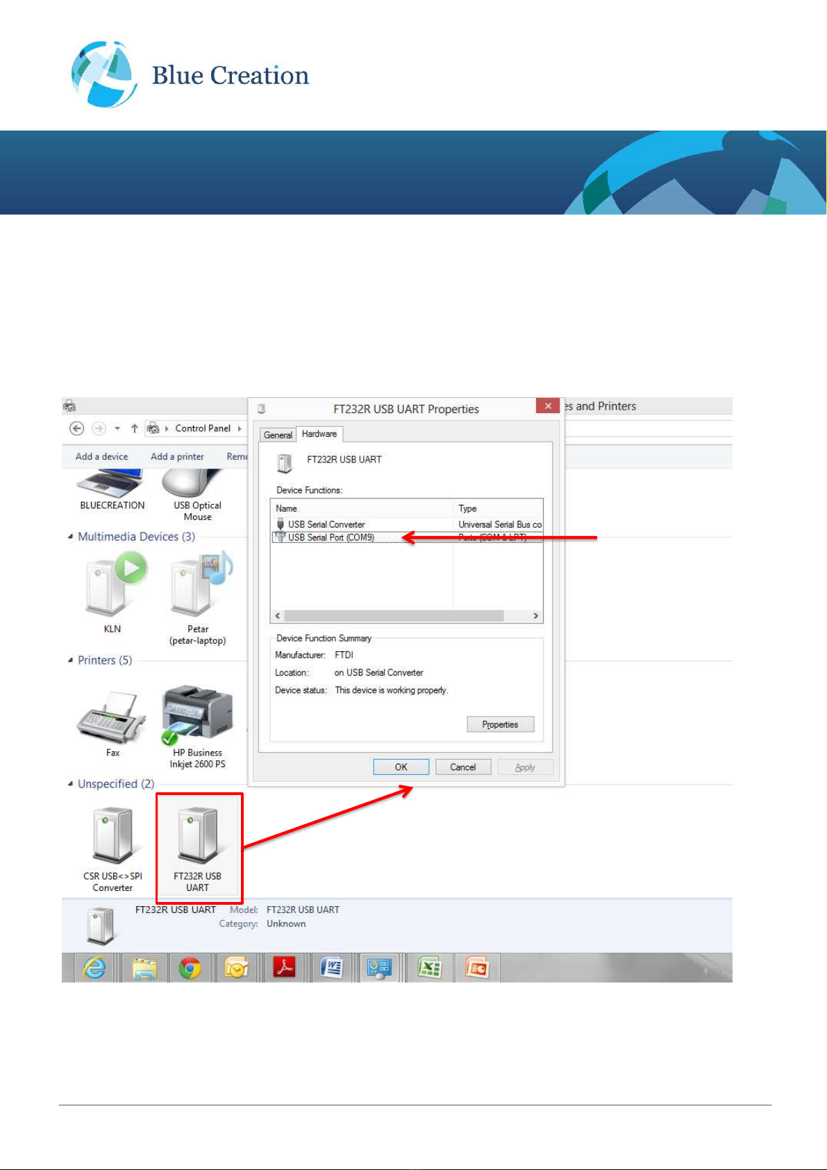
Task: Switch to Word from the taskbar
Action: point(332,967)
